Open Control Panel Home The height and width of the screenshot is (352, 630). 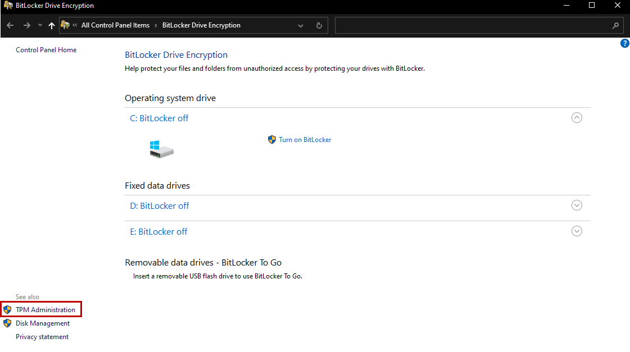coord(46,50)
